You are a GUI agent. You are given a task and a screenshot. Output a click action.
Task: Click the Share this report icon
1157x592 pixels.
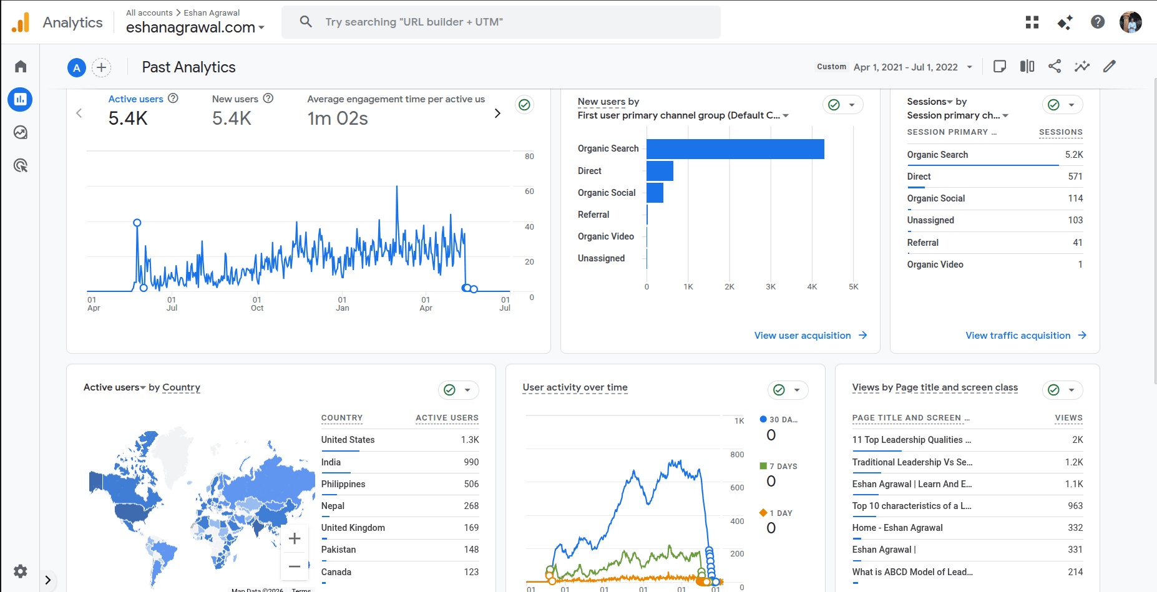pyautogui.click(x=1055, y=66)
